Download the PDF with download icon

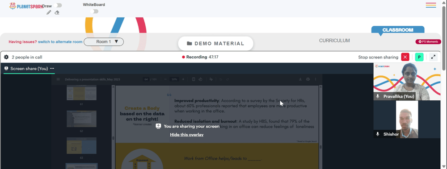point(300,79)
